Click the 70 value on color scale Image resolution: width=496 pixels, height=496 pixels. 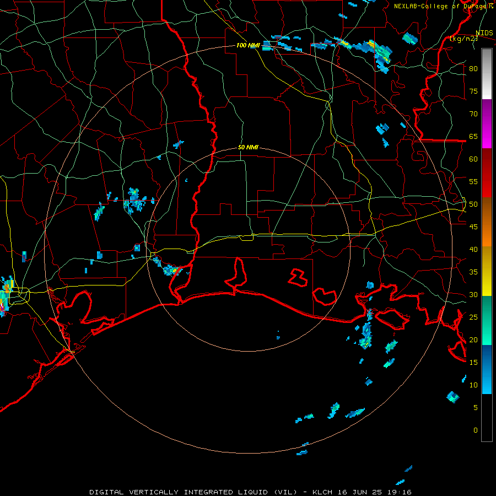[x=473, y=114]
